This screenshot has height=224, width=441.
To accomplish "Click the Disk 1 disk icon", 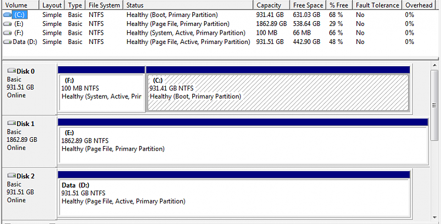I will click(11, 123).
